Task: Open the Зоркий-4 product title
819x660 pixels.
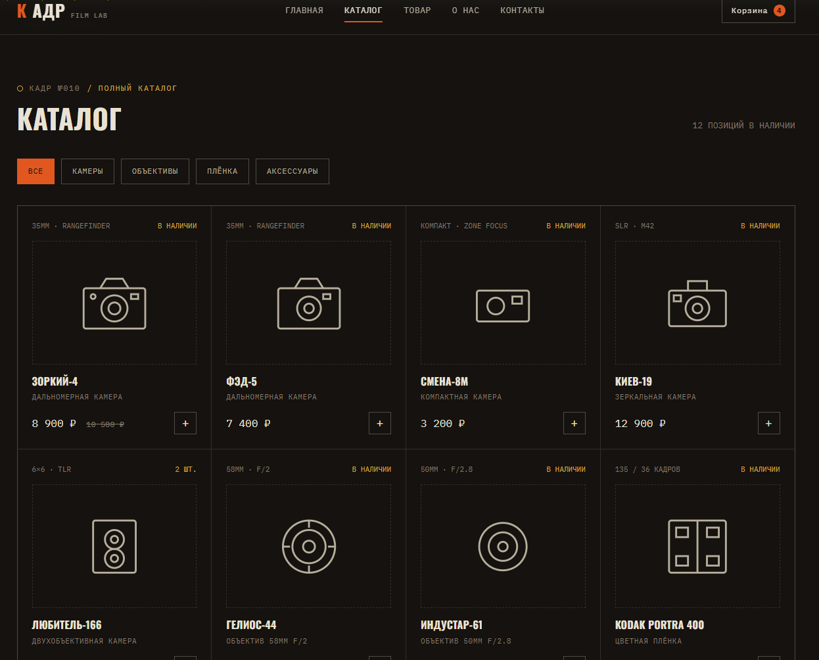Action: (x=55, y=382)
